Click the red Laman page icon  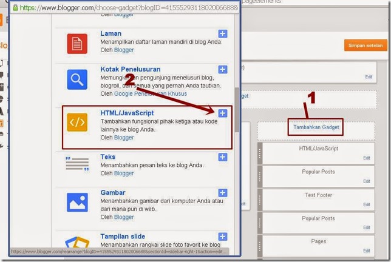tap(77, 44)
